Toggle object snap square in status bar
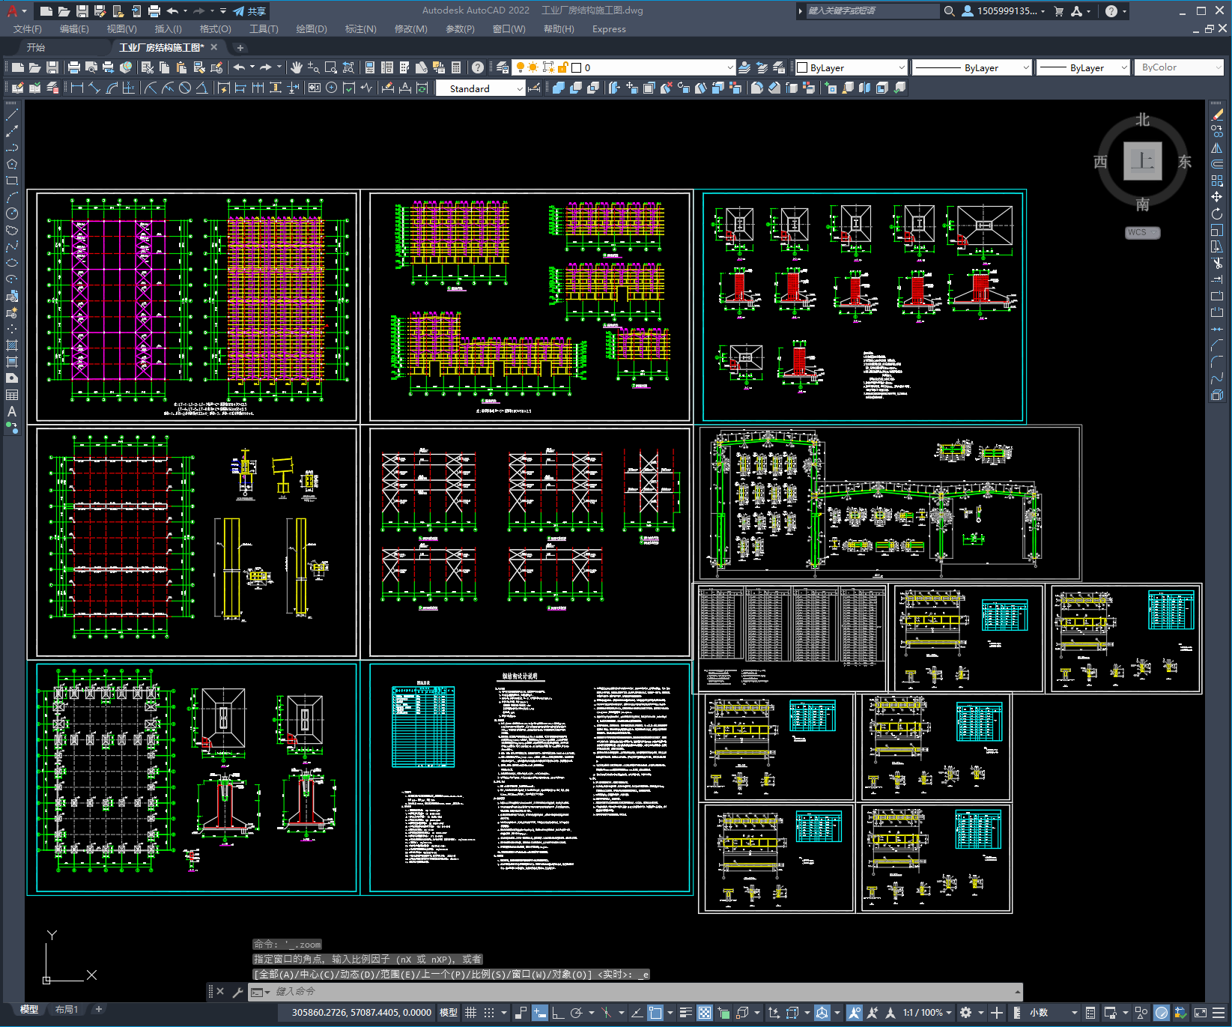The width and height of the screenshot is (1232, 1027). pyautogui.click(x=655, y=1013)
